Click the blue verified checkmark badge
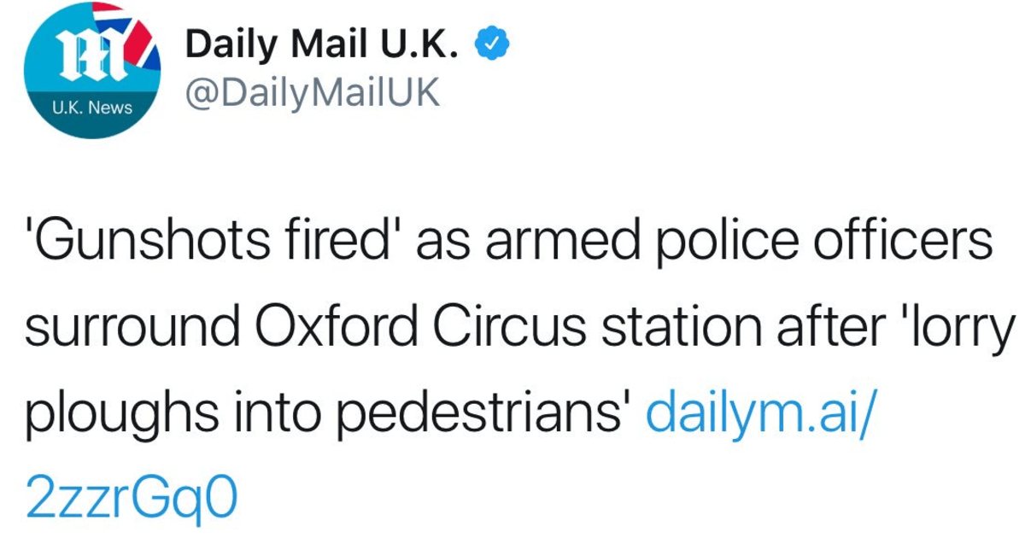Viewport: 1025px width, 538px height. pos(491,44)
